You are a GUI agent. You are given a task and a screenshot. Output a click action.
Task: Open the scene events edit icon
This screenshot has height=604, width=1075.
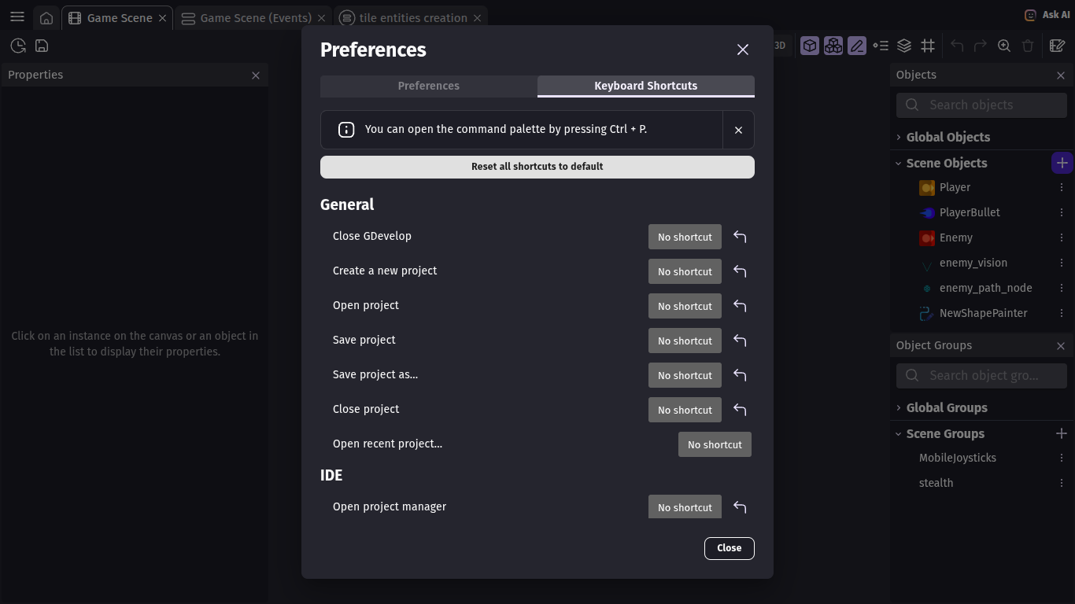pyautogui.click(x=1058, y=46)
